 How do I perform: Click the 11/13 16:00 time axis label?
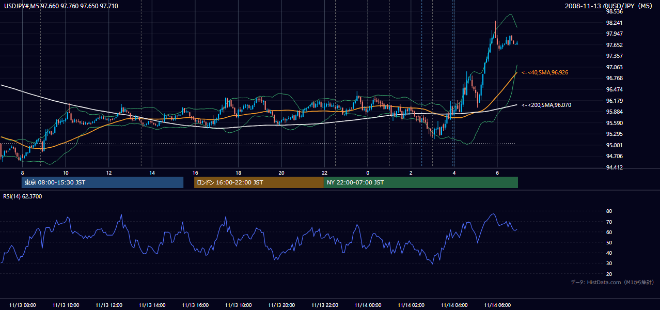point(195,305)
